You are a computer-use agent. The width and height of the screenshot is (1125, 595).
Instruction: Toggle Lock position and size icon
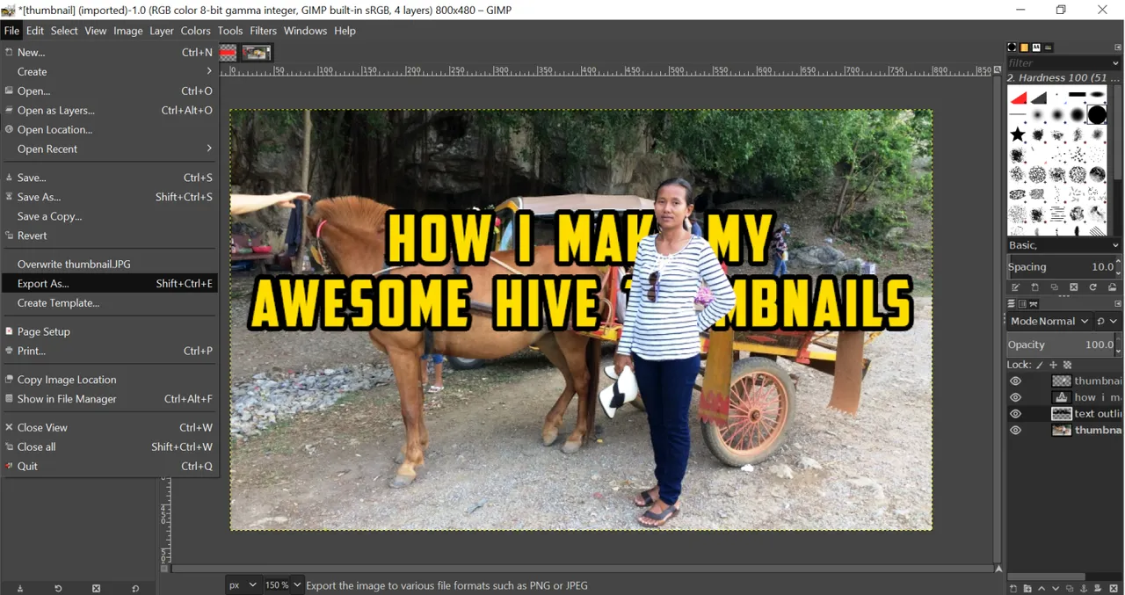[1054, 365]
